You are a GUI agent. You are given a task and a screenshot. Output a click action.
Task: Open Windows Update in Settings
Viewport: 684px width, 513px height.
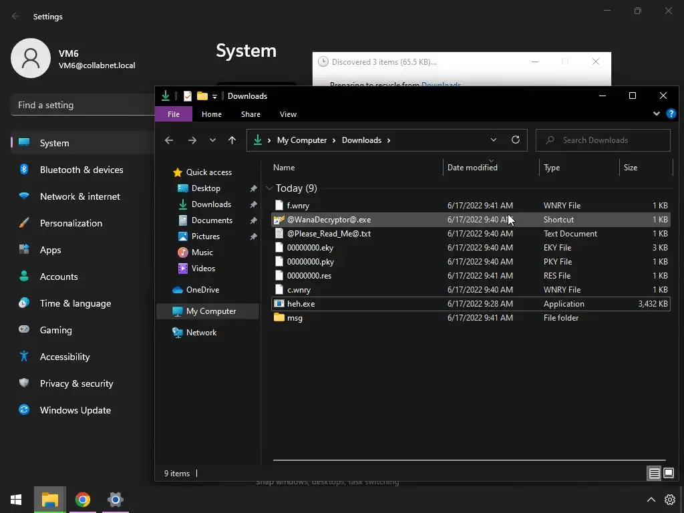[x=75, y=410]
